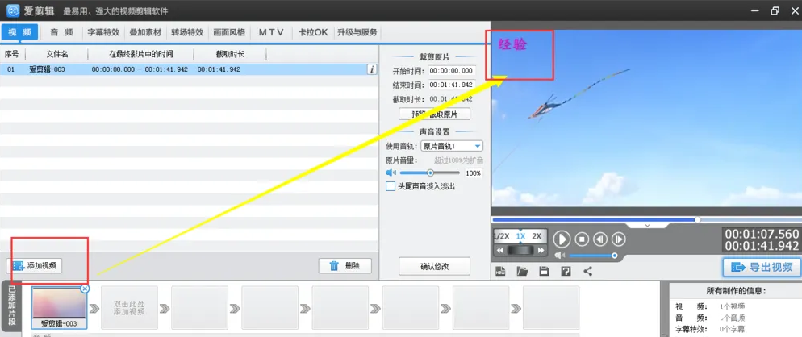Image resolution: width=802 pixels, height=337 pixels.
Task: Enable 头尾声音淡入淡出 checkbox
Action: (391, 187)
